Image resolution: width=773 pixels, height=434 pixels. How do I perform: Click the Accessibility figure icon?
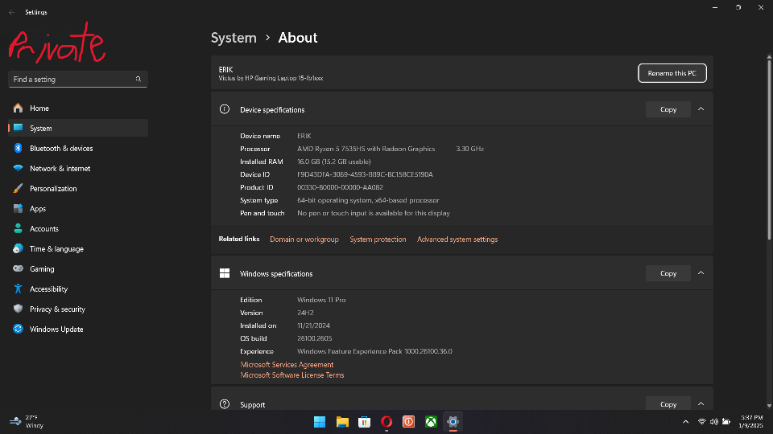pyautogui.click(x=19, y=289)
